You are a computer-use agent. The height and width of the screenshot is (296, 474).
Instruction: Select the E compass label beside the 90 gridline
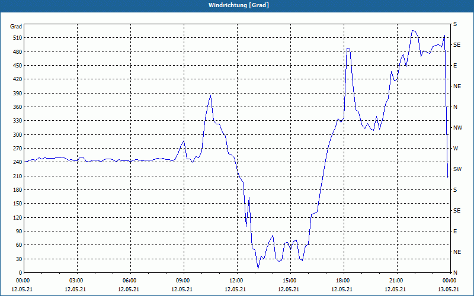455,231
